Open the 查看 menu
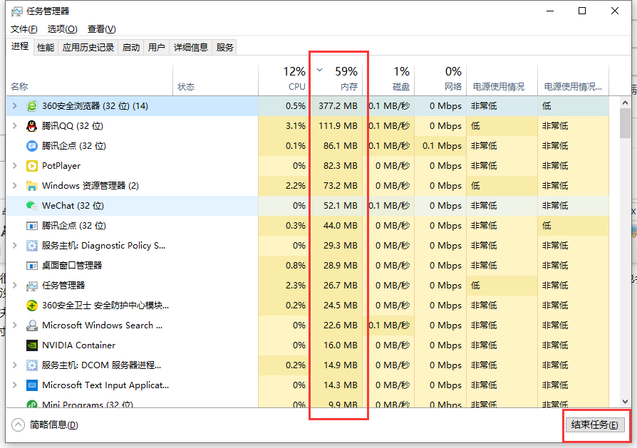637x448 pixels. pyautogui.click(x=101, y=29)
